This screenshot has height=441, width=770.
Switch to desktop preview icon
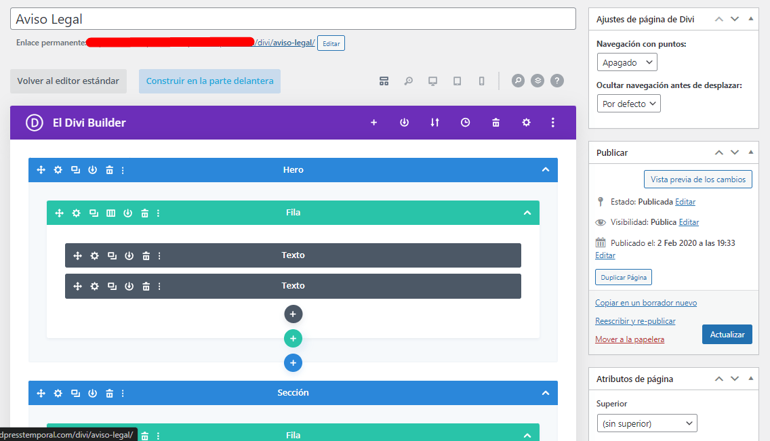coord(432,81)
